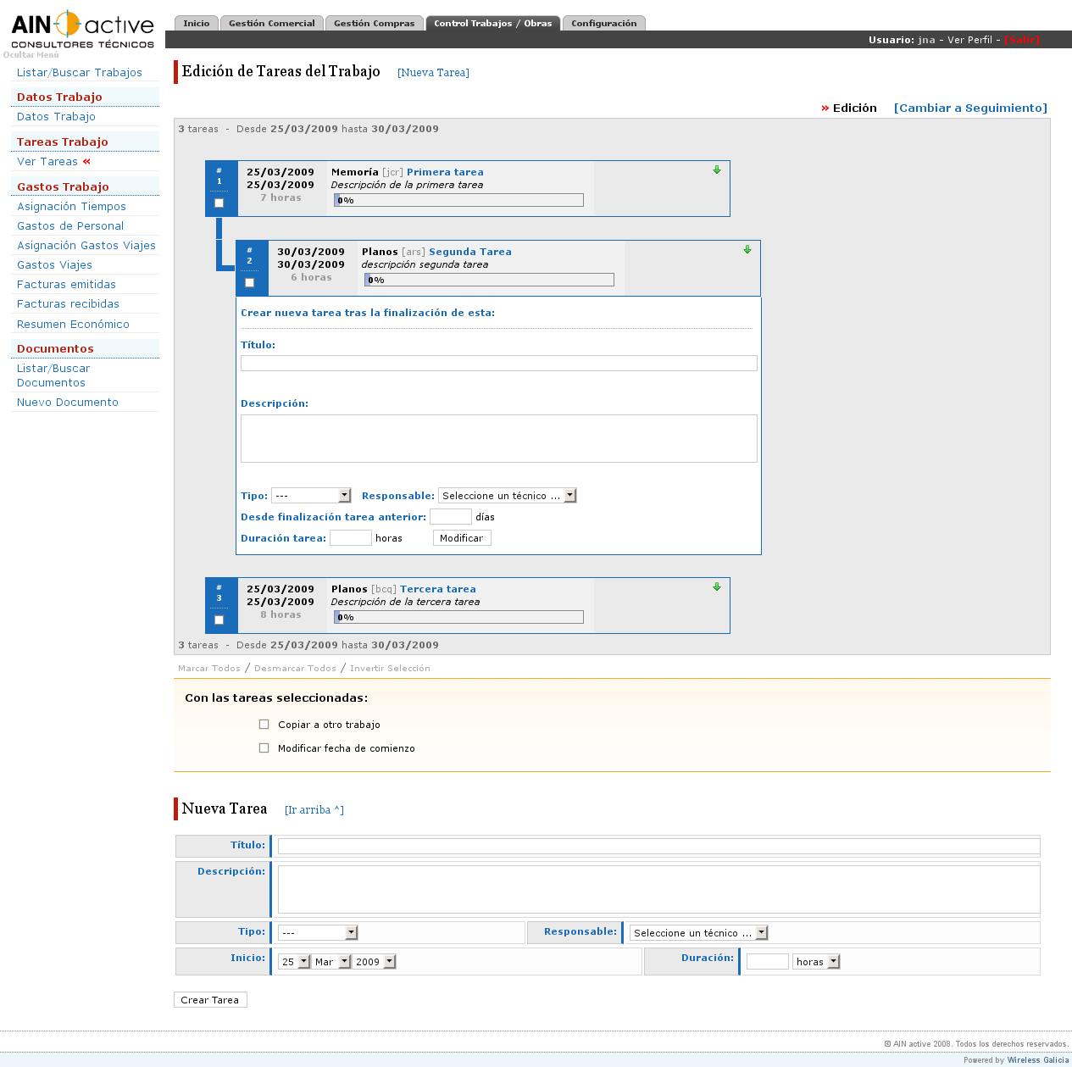This screenshot has width=1072, height=1067.
Task: Click the green arrow on Segunda Tarea
Action: pos(747,250)
